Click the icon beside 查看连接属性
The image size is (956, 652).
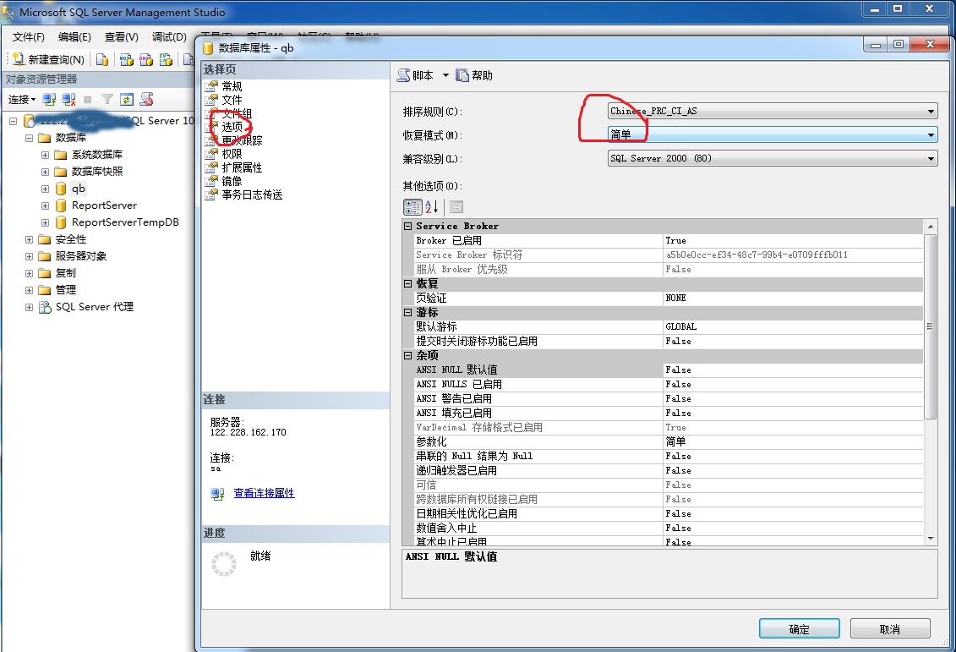(x=218, y=493)
